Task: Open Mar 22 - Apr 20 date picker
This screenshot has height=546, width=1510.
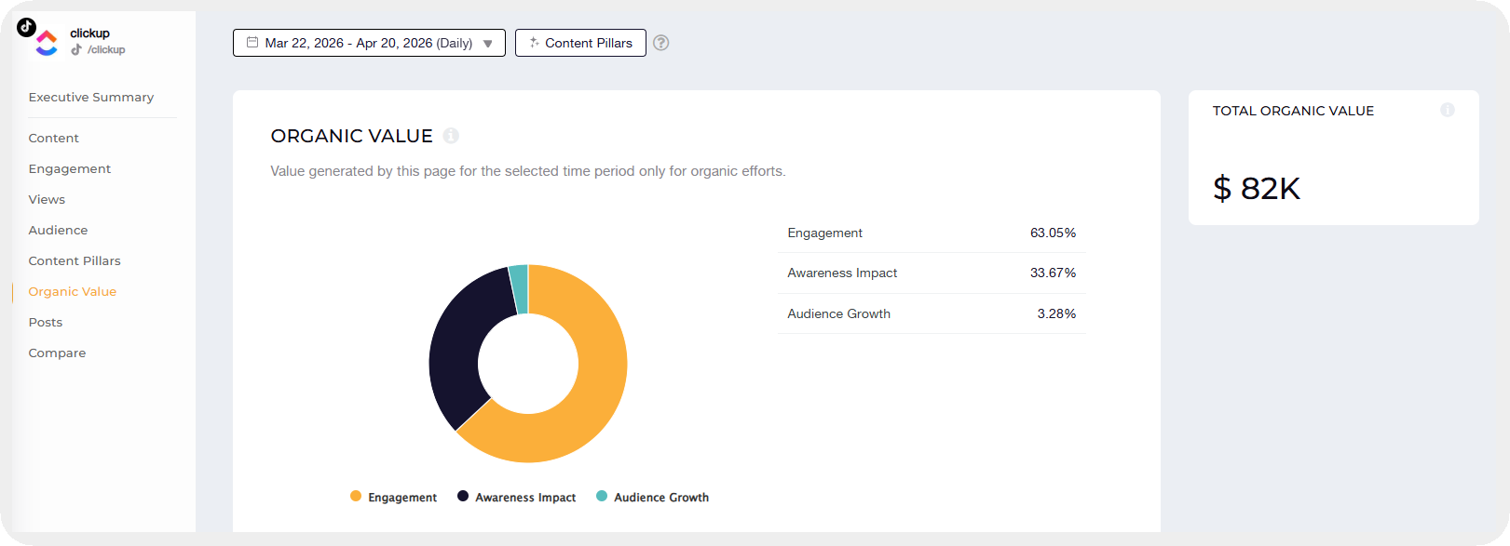Action: pyautogui.click(x=368, y=43)
